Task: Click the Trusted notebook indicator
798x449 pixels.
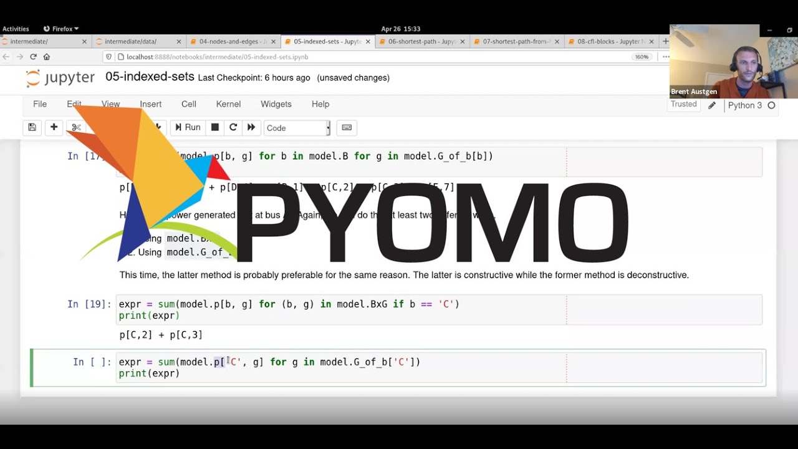Action: coord(684,105)
